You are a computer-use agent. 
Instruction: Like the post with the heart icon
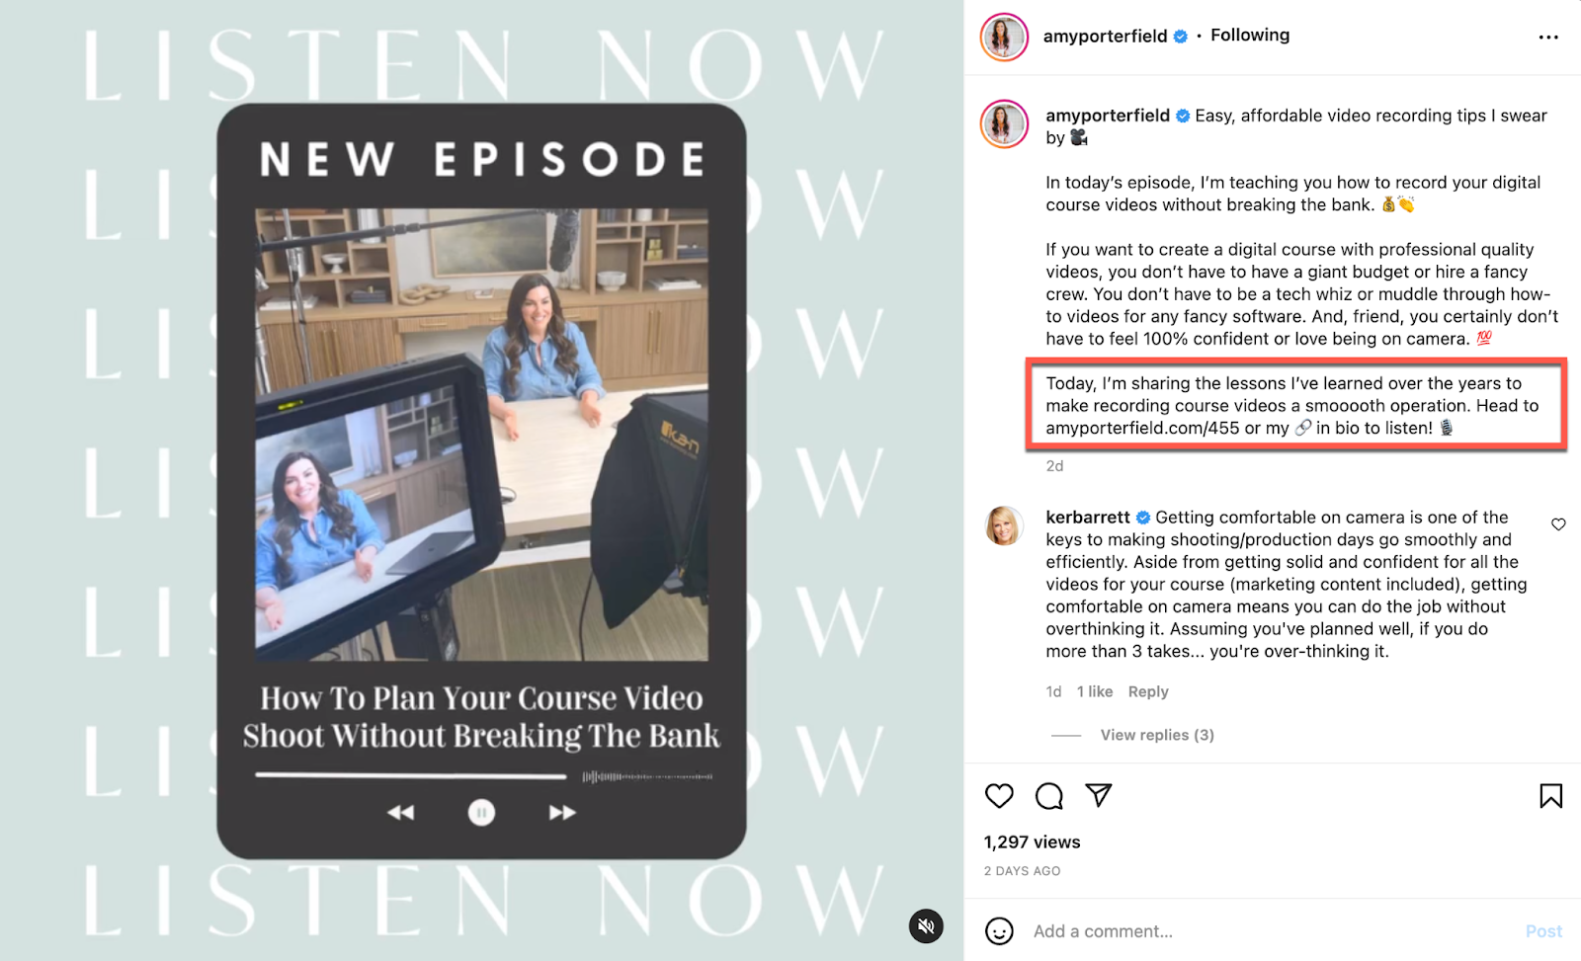[999, 796]
